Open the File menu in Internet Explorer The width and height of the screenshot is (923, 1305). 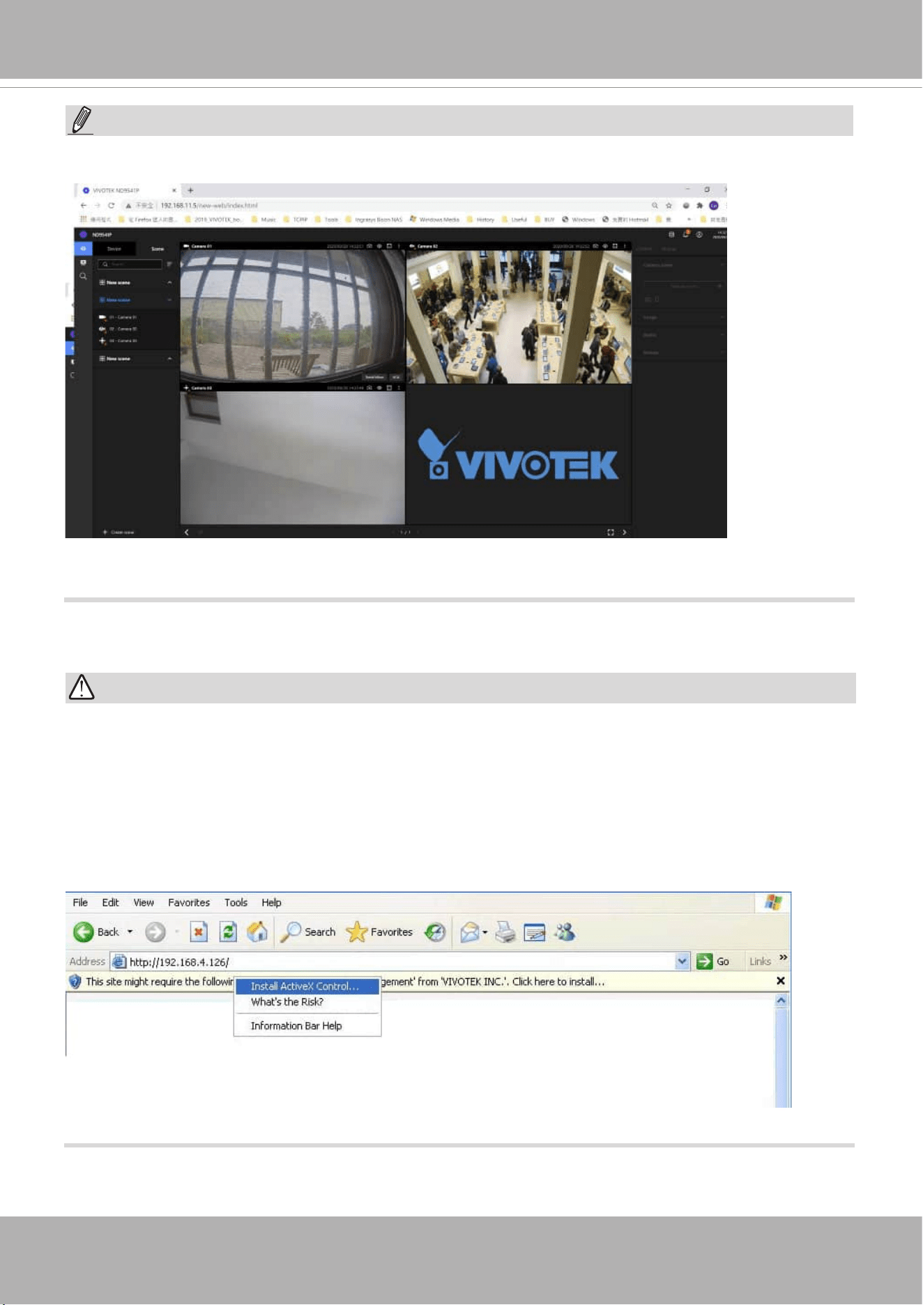click(80, 902)
